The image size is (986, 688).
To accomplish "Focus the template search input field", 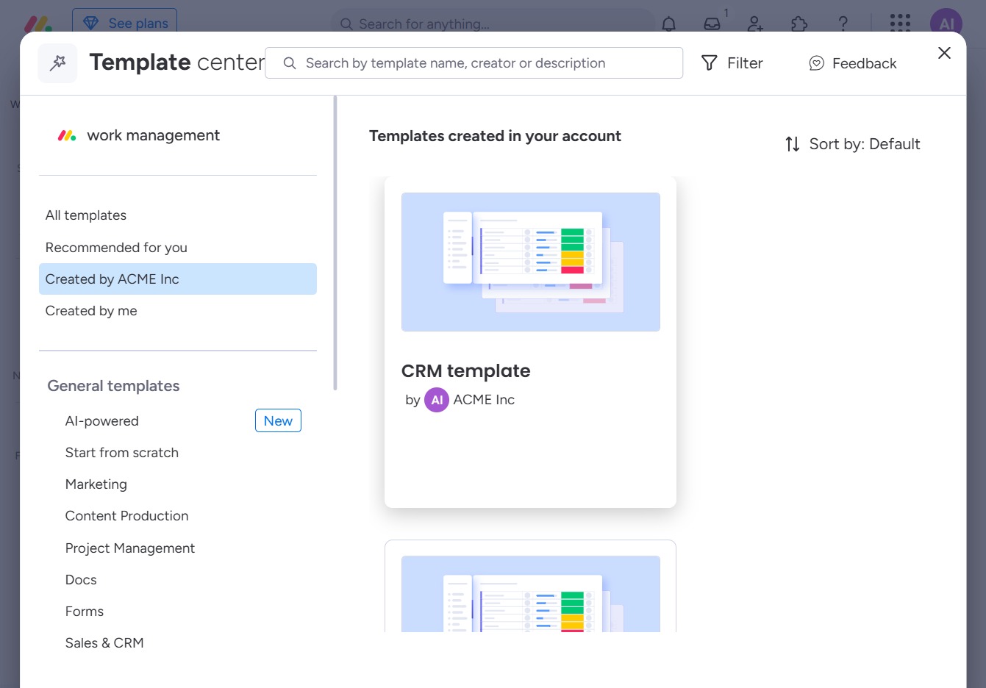I will [x=474, y=63].
